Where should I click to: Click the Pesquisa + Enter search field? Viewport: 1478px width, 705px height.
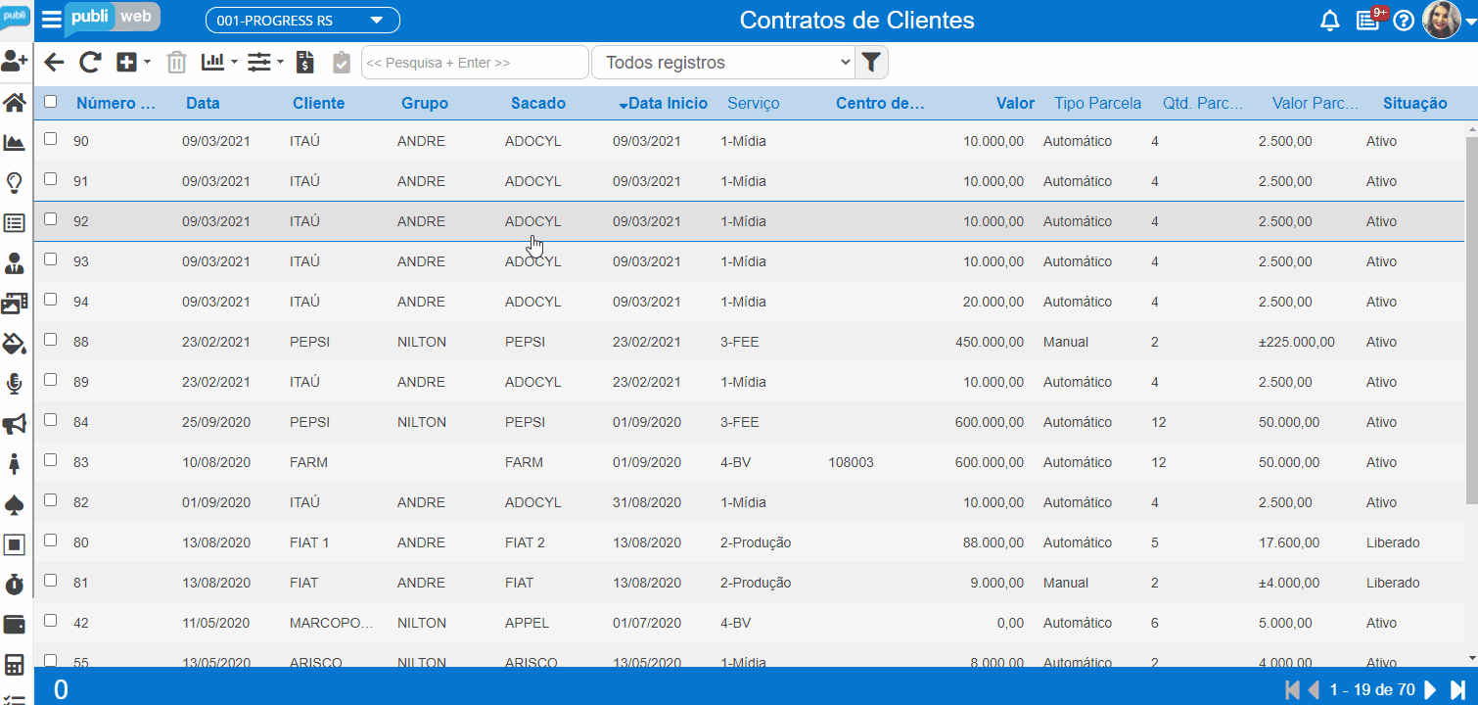coord(475,63)
